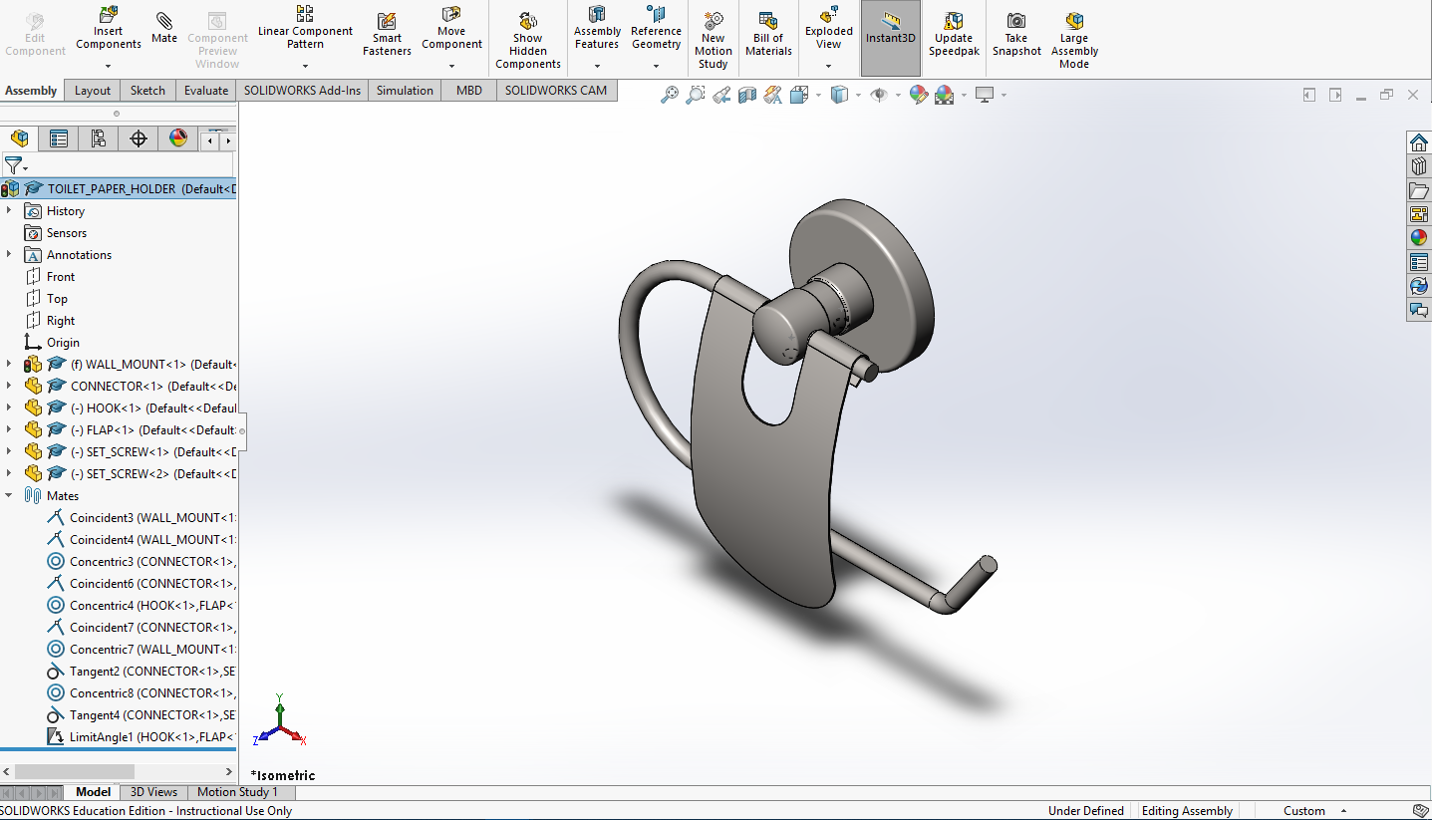Open the DisplayManager color sphere tab
Screen dimensions: 1432x820
click(178, 138)
